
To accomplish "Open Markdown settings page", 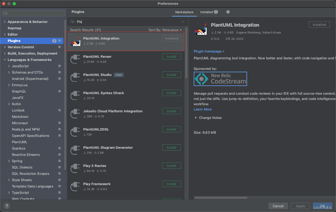I will [x=20, y=117].
